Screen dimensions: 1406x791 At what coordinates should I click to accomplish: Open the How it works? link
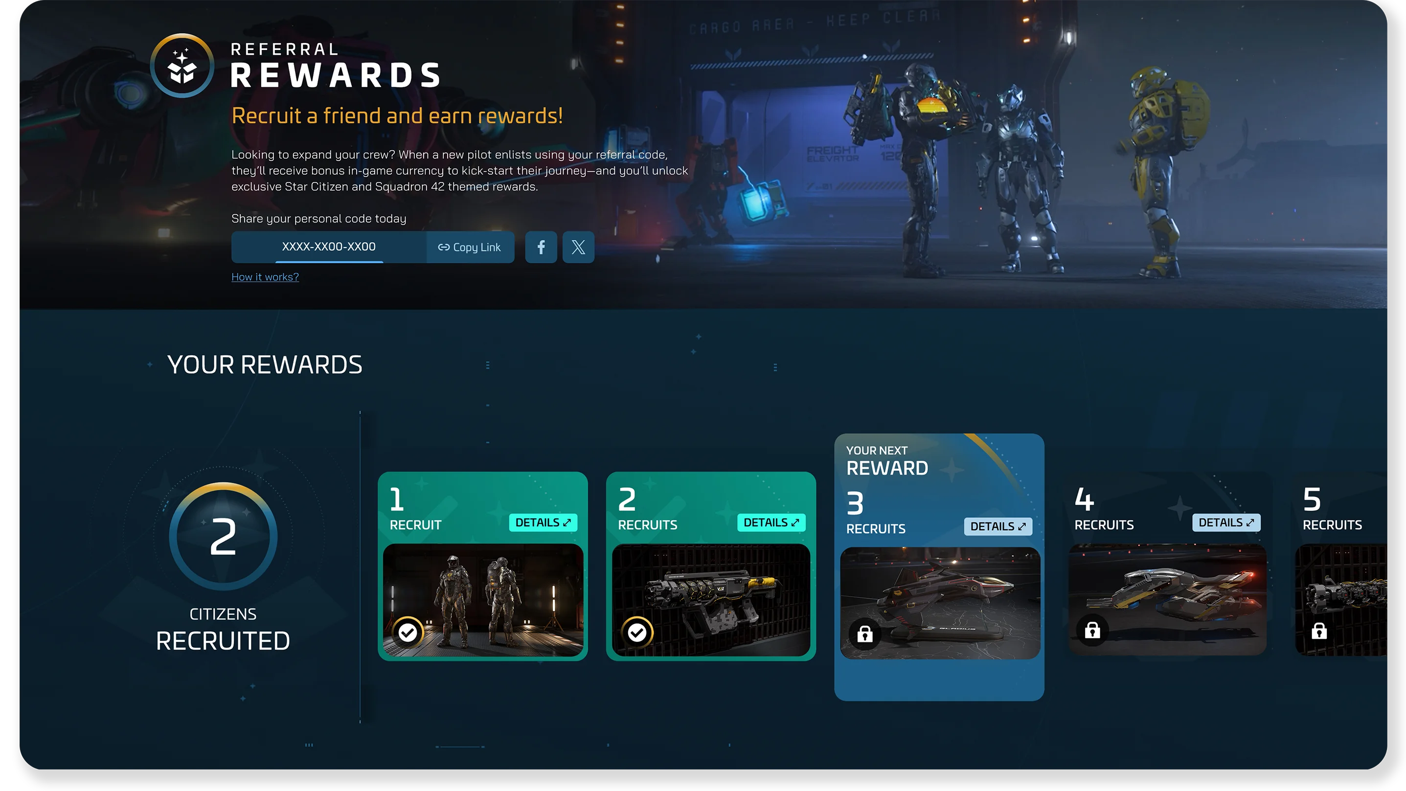265,277
